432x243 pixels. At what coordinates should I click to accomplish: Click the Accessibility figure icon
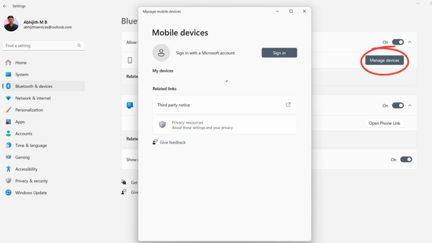(x=8, y=169)
